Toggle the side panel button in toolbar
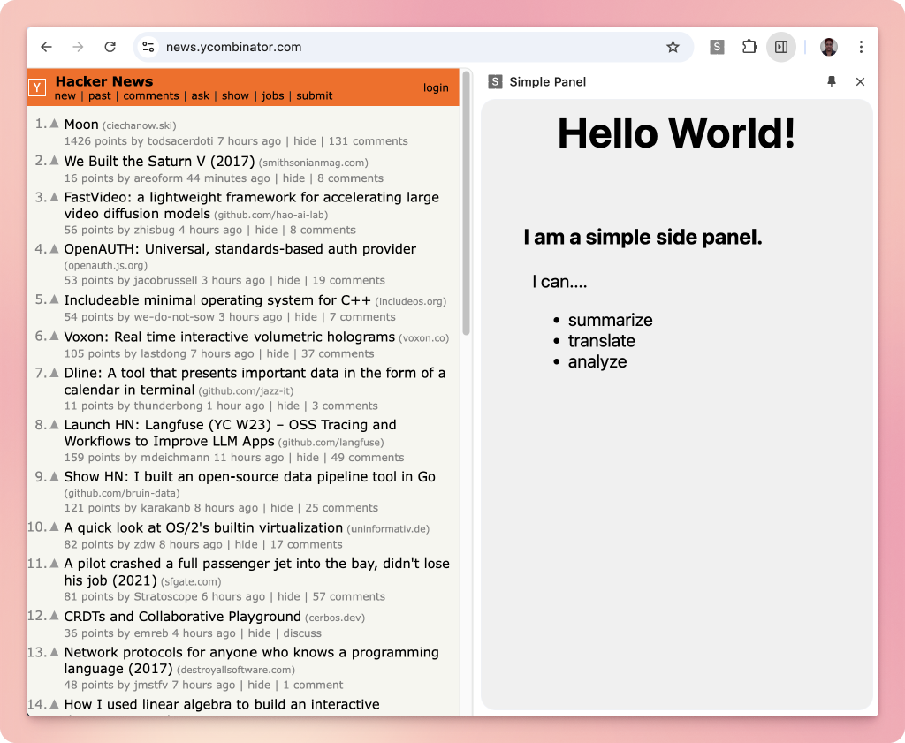This screenshot has width=905, height=743. click(781, 47)
